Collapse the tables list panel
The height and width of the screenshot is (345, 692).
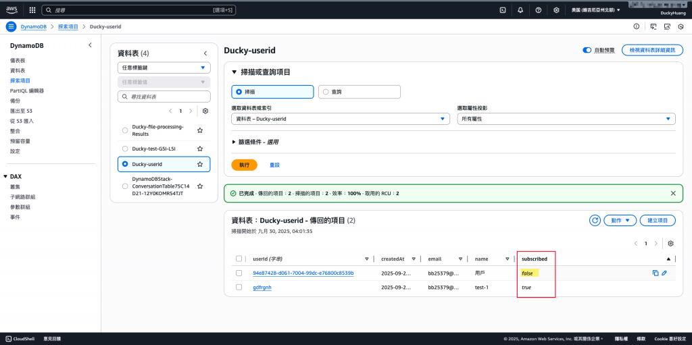pyautogui.click(x=205, y=53)
